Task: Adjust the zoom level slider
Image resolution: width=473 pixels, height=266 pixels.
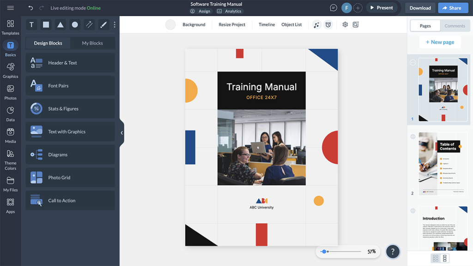Action: coord(325,251)
